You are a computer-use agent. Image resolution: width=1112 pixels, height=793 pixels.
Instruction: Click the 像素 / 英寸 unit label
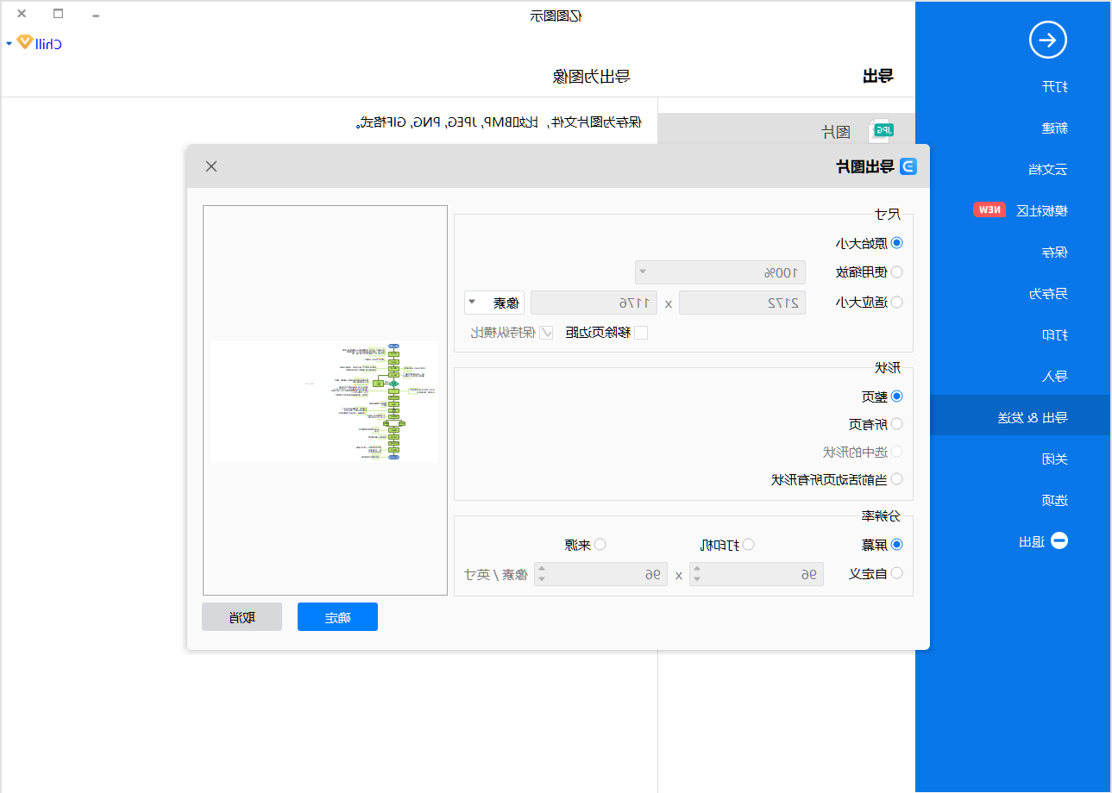(495, 574)
